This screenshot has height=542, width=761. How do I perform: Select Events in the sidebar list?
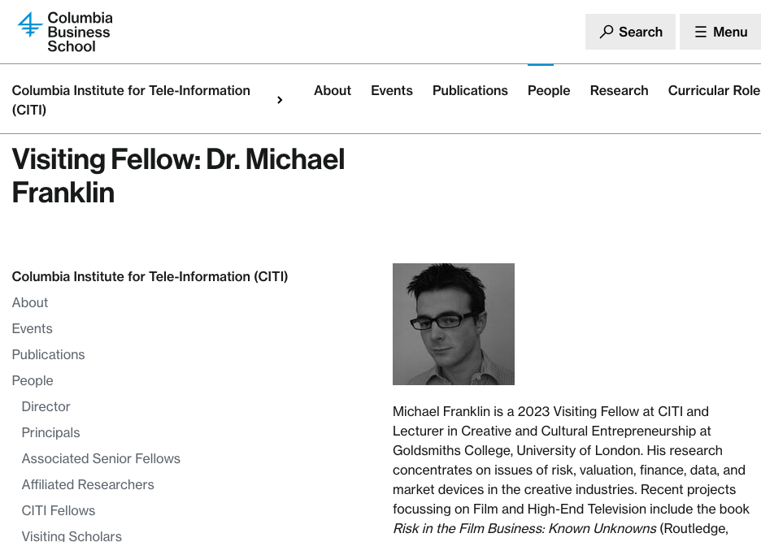tap(33, 328)
